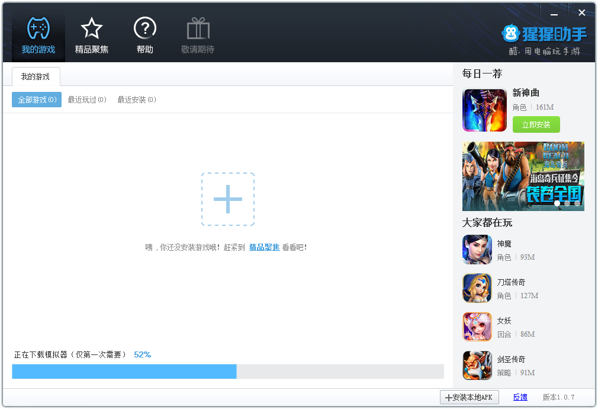Switch to the 最近安装 filter tab
598x409 pixels.
(x=136, y=100)
